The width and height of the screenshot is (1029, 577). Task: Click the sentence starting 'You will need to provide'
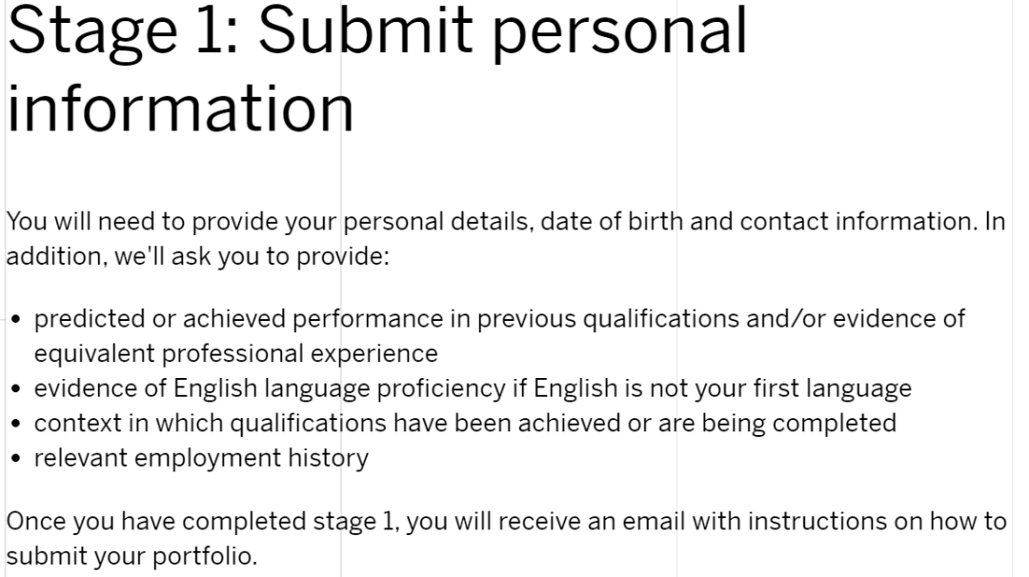tap(505, 222)
